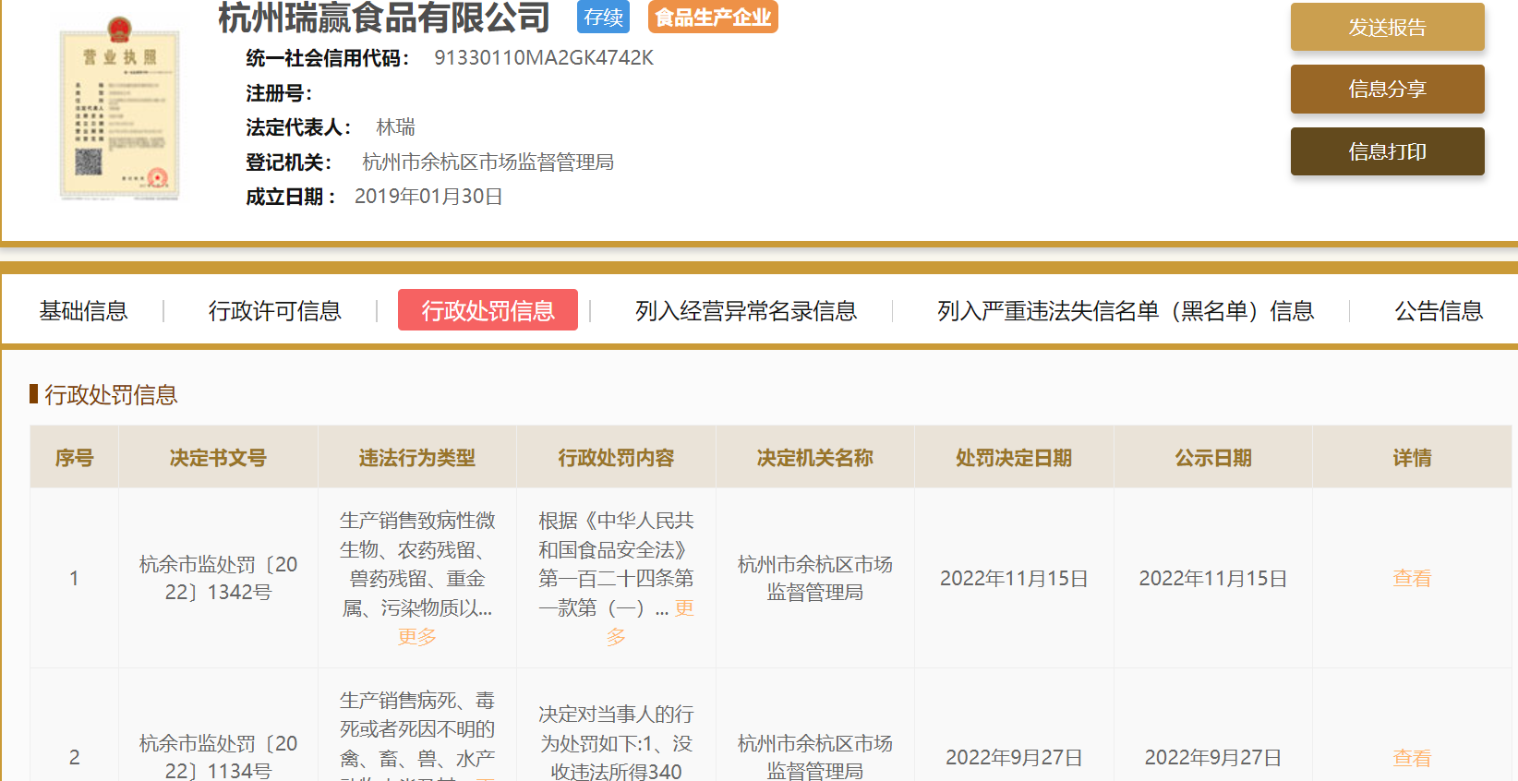1518x781 pixels.
Task: Open the 列入严重违法失信名单（黑名单）信息 tab
Action: [1125, 311]
